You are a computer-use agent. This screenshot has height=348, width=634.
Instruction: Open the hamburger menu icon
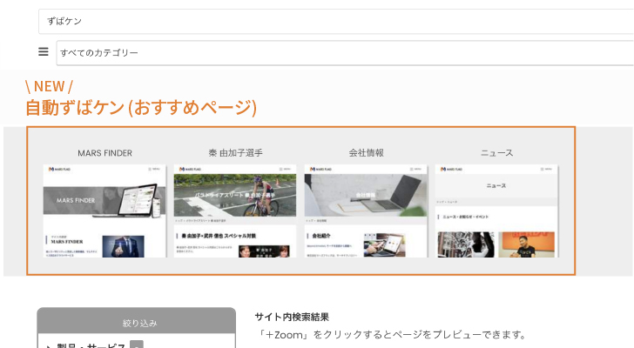[x=44, y=51]
